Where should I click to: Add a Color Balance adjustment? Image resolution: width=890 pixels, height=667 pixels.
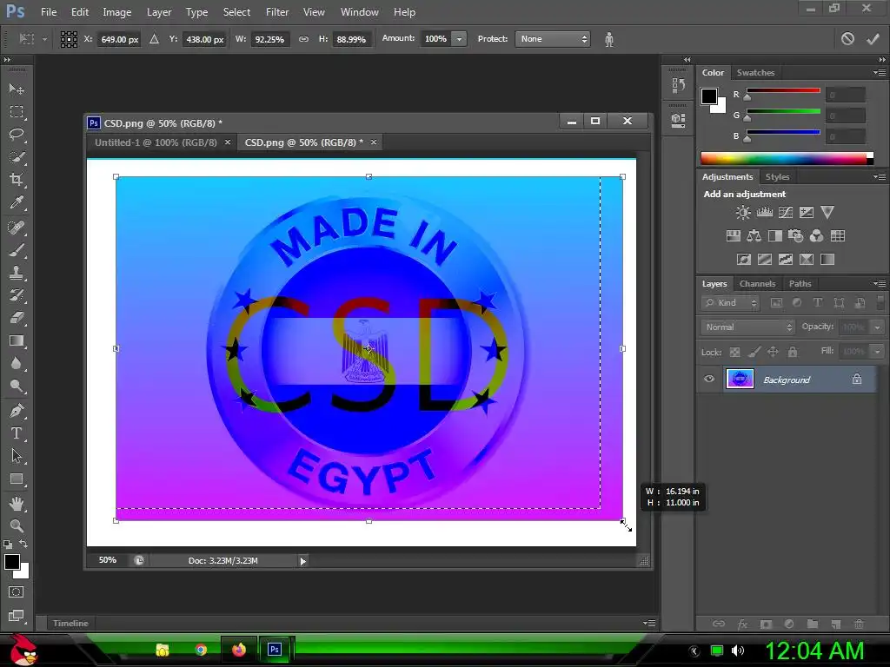(754, 236)
